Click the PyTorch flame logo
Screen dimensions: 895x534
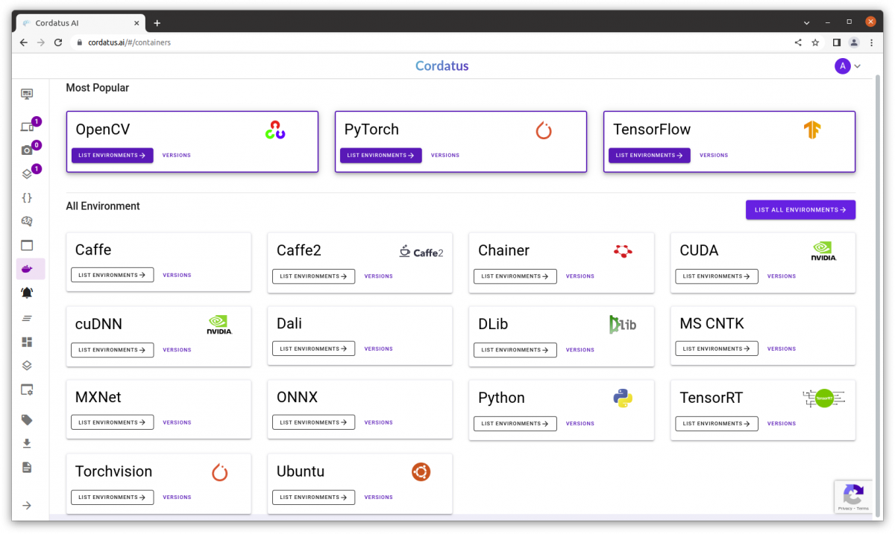pos(544,130)
